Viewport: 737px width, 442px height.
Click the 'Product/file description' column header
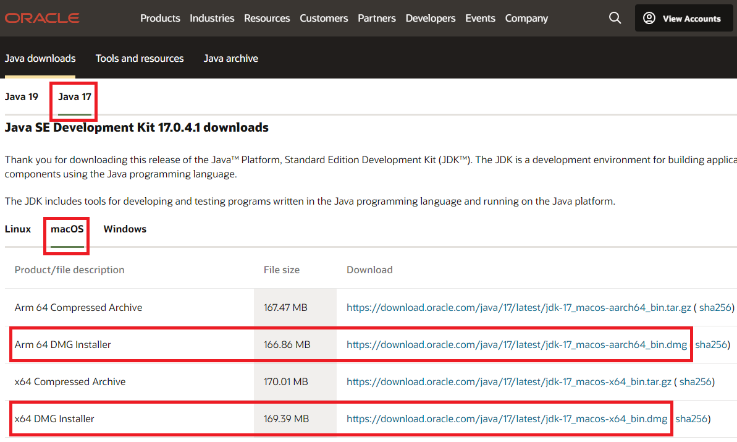[70, 270]
